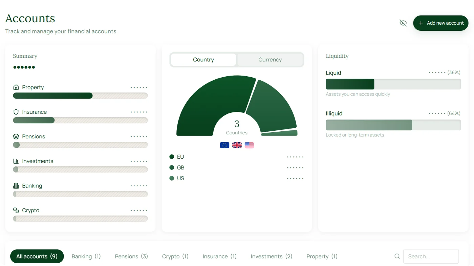Click 'Assets you can access quickly' caption

pos(358,94)
